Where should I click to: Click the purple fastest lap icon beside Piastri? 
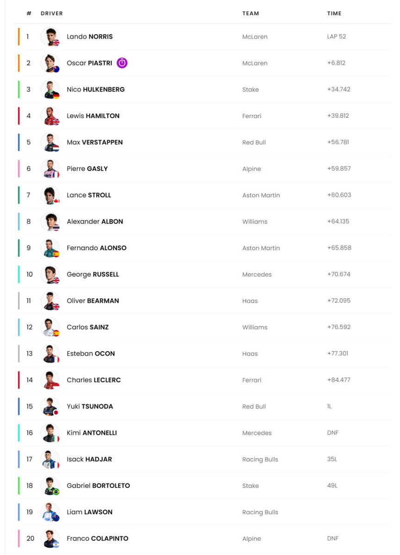coord(122,63)
